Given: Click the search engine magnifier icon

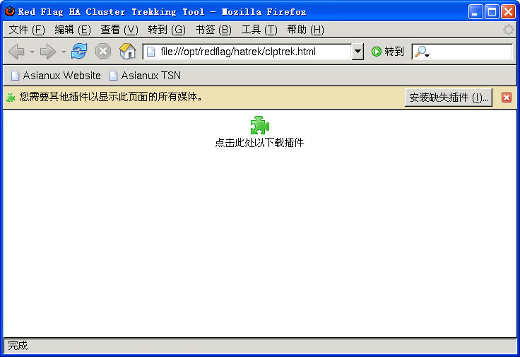Looking at the screenshot, I should tap(420, 52).
